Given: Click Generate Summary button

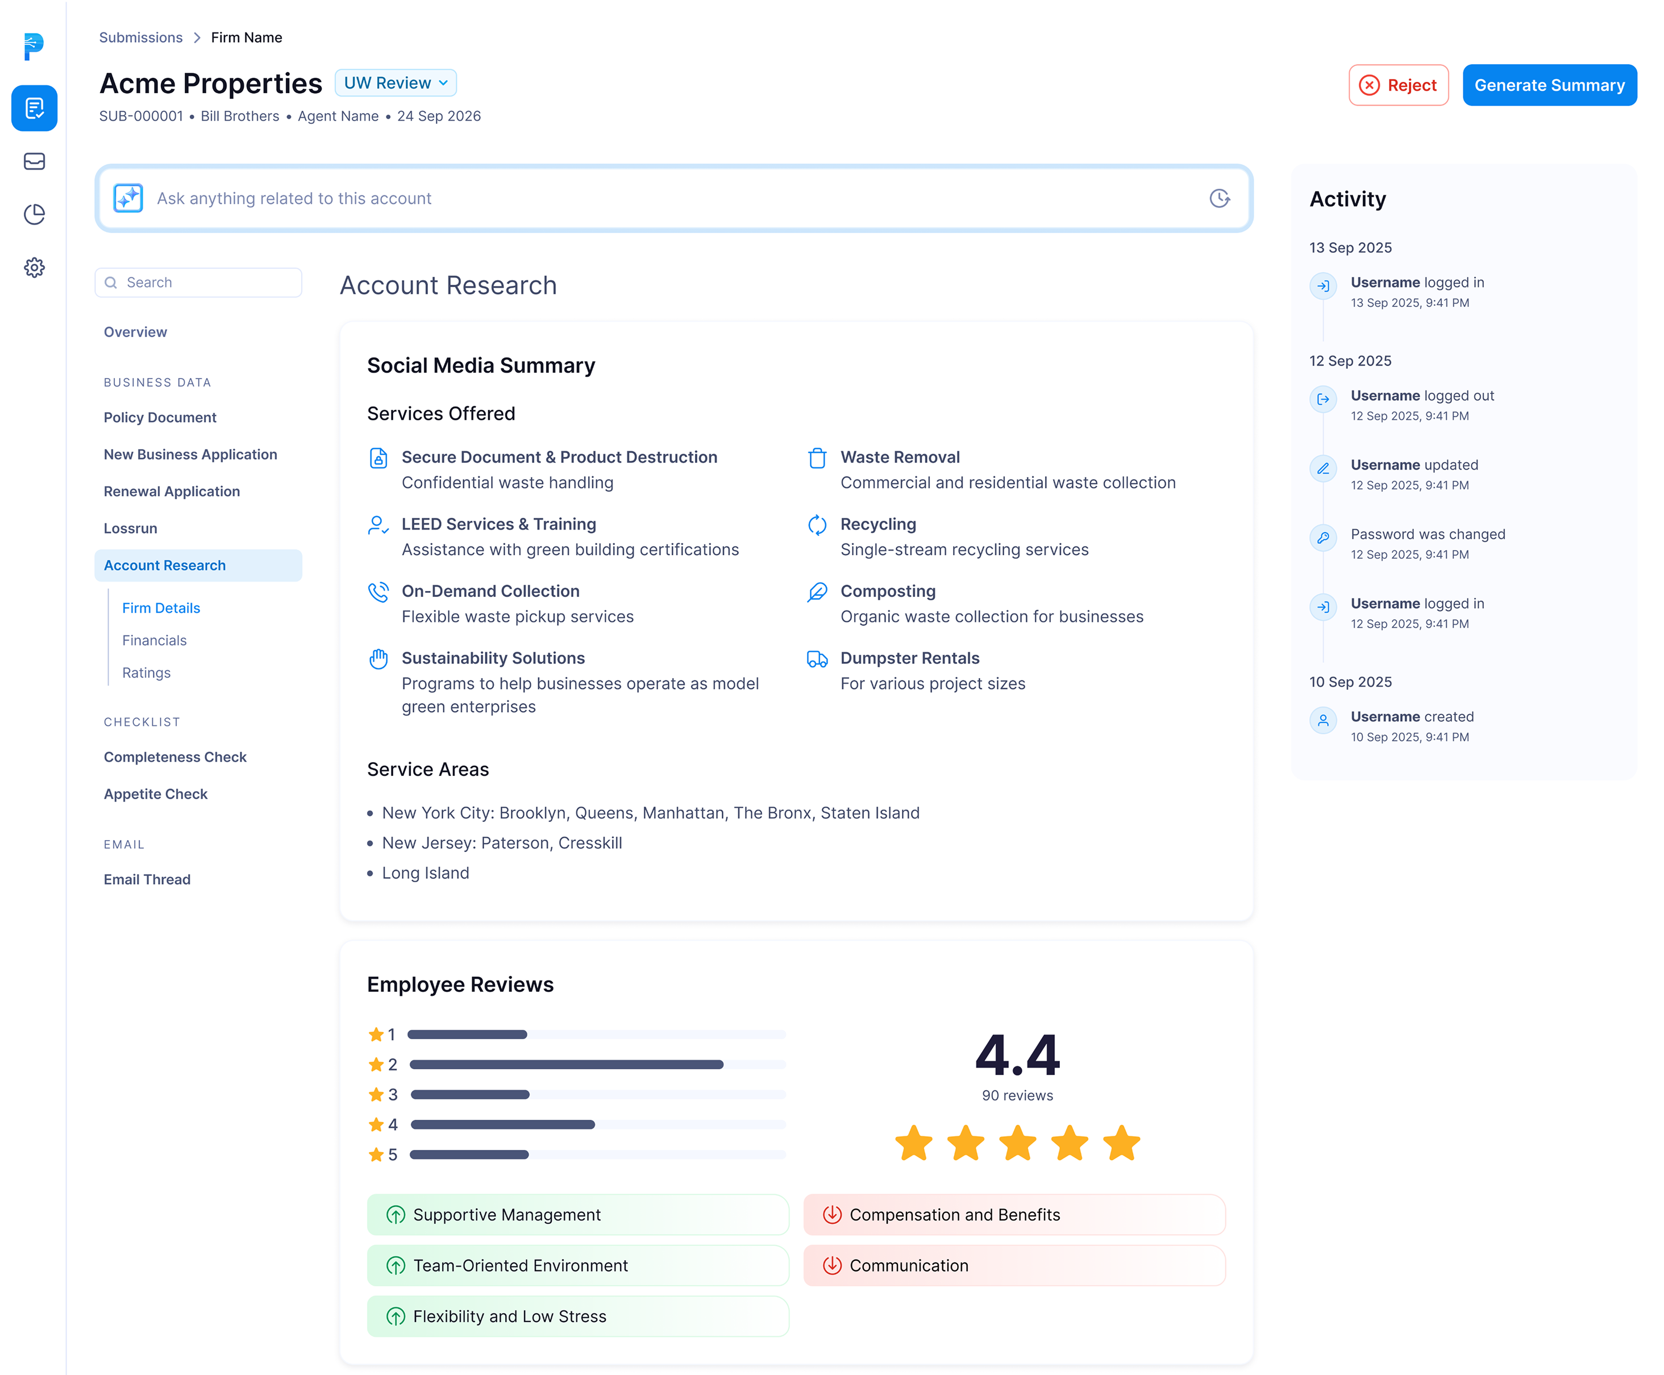Looking at the screenshot, I should 1549,85.
